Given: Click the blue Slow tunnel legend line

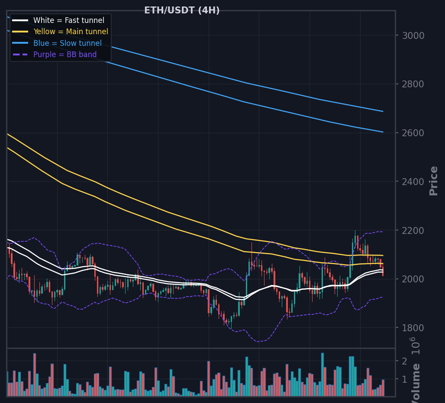Looking at the screenshot, I should click(x=20, y=43).
